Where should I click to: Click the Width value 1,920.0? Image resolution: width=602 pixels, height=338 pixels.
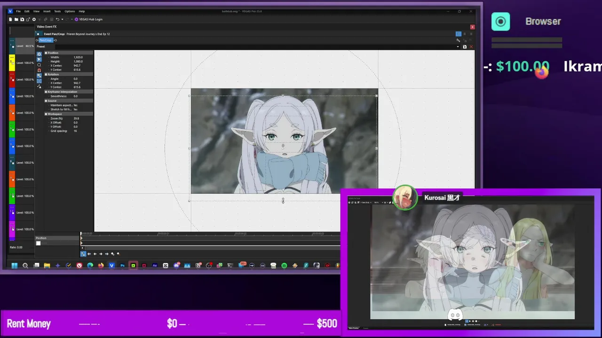coord(78,57)
